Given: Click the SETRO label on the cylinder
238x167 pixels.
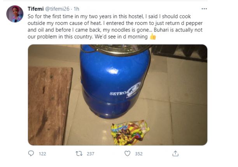Looking at the screenshot, I should pos(118,93).
